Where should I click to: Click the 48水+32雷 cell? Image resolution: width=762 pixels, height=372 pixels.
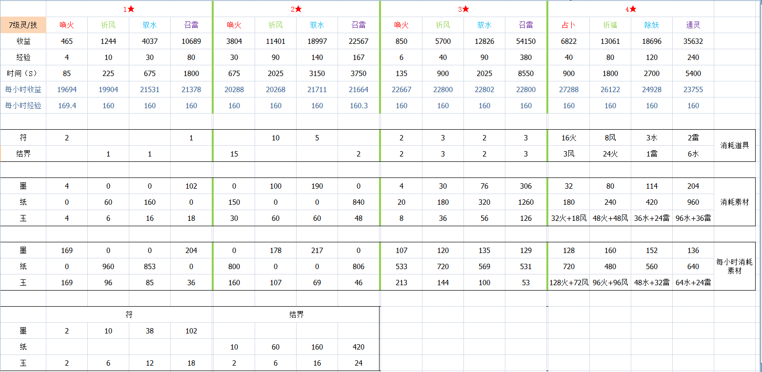(652, 282)
